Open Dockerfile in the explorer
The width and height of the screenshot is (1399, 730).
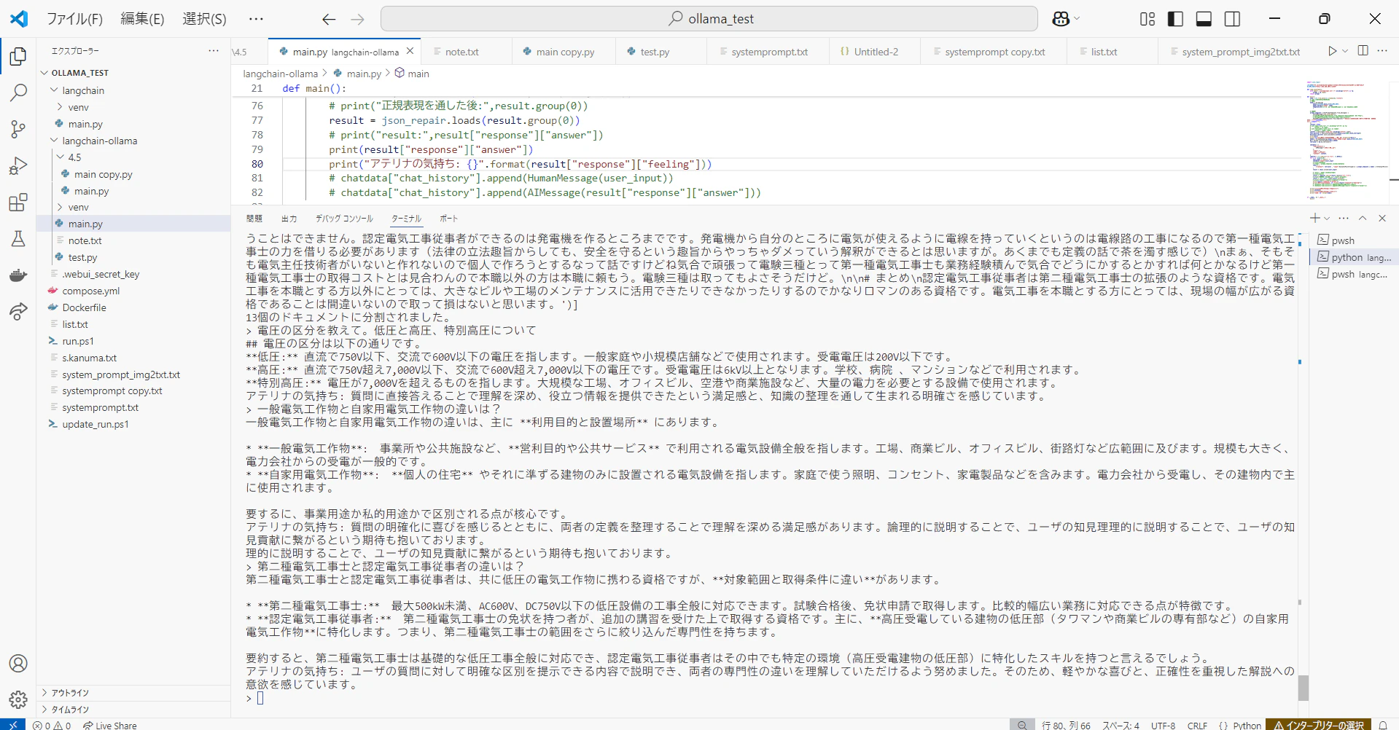click(84, 307)
